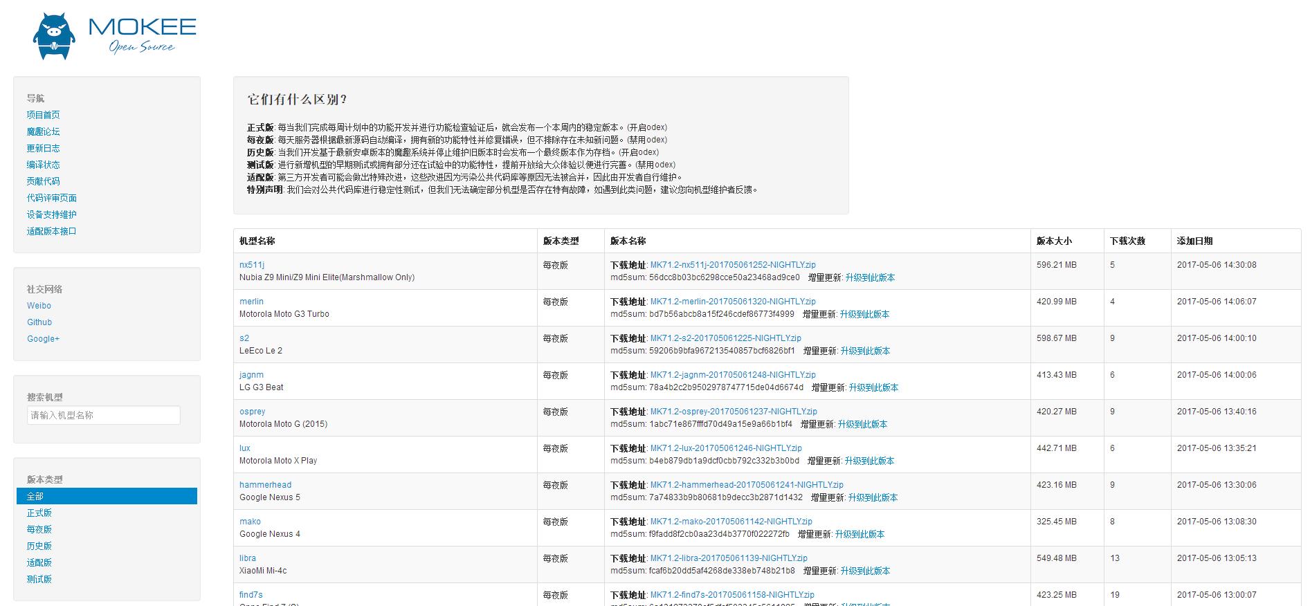Image resolution: width=1310 pixels, height=606 pixels.
Task: Open the mako device link
Action: coord(250,522)
